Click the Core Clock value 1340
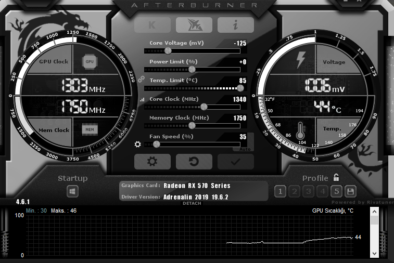Screen dimensions: 394x263 pos(239,99)
